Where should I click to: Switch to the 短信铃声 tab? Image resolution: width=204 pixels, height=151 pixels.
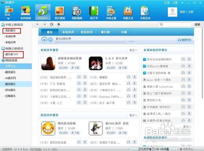86,32
